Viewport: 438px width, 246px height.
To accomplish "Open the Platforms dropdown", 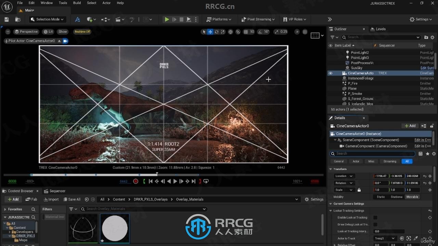I will click(x=219, y=19).
